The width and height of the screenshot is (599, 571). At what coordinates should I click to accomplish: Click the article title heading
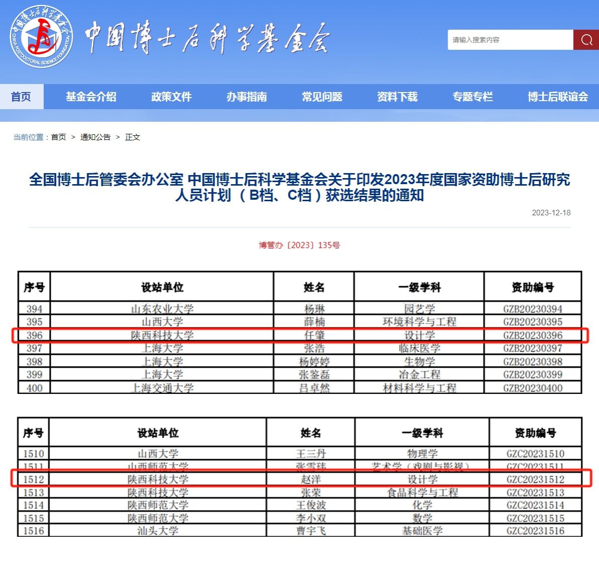299,188
